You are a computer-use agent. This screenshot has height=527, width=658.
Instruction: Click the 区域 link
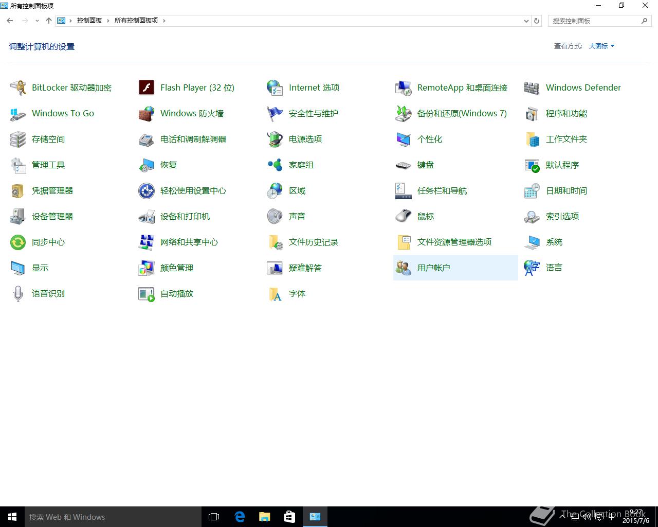click(297, 190)
